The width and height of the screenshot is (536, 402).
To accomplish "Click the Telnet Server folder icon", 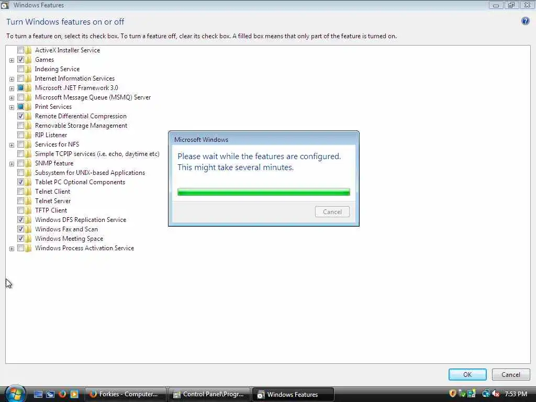I will coord(28,201).
